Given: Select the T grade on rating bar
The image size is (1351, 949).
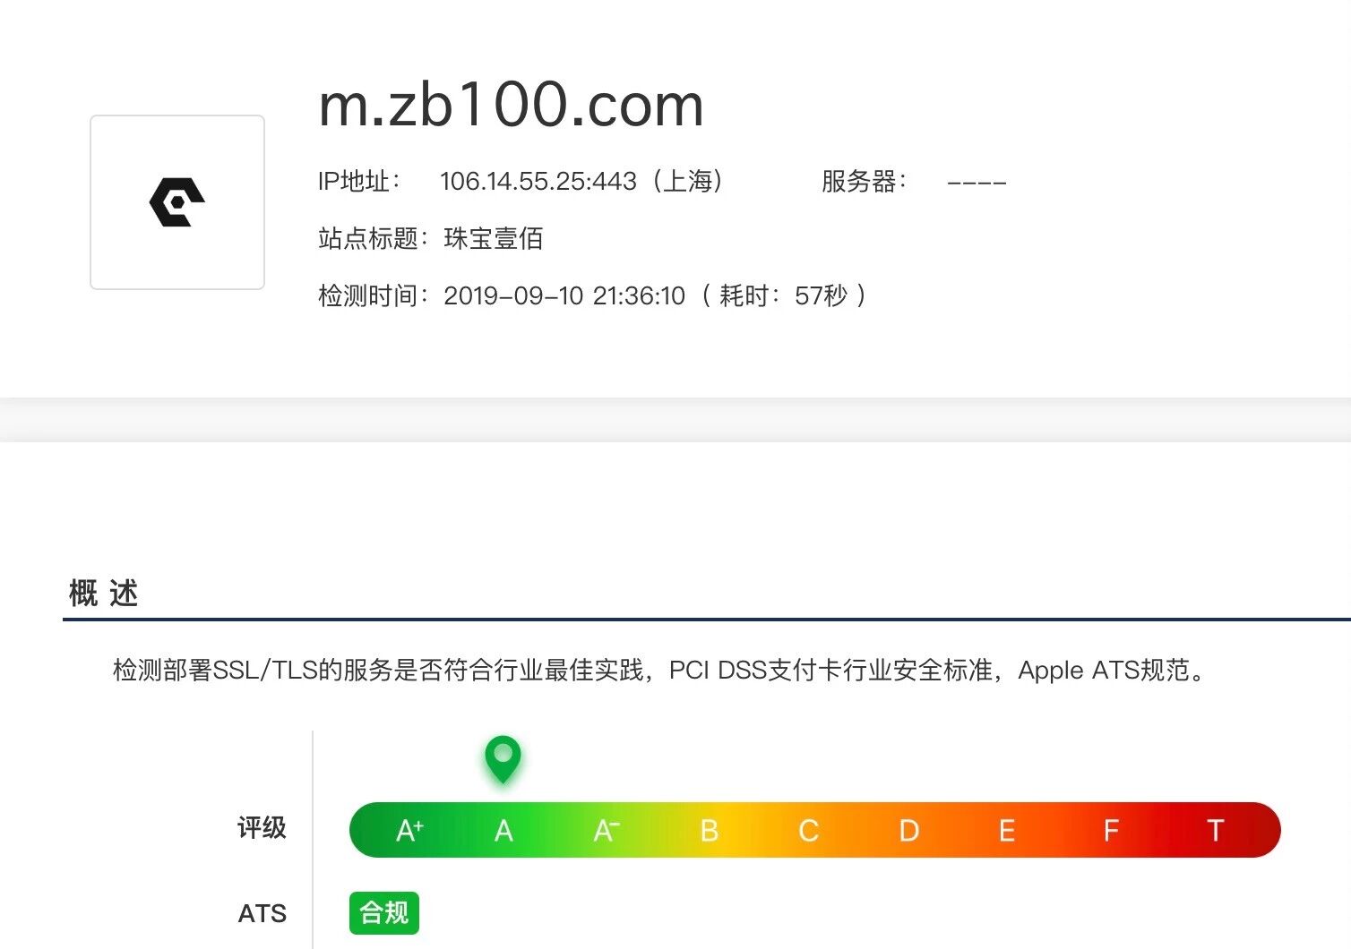Looking at the screenshot, I should pyautogui.click(x=1215, y=831).
